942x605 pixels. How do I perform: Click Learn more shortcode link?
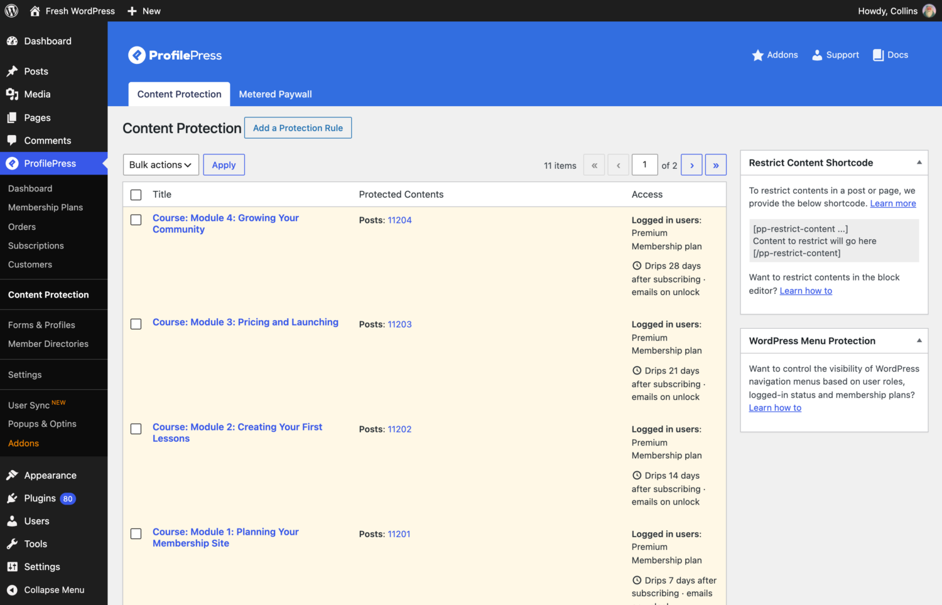click(893, 203)
